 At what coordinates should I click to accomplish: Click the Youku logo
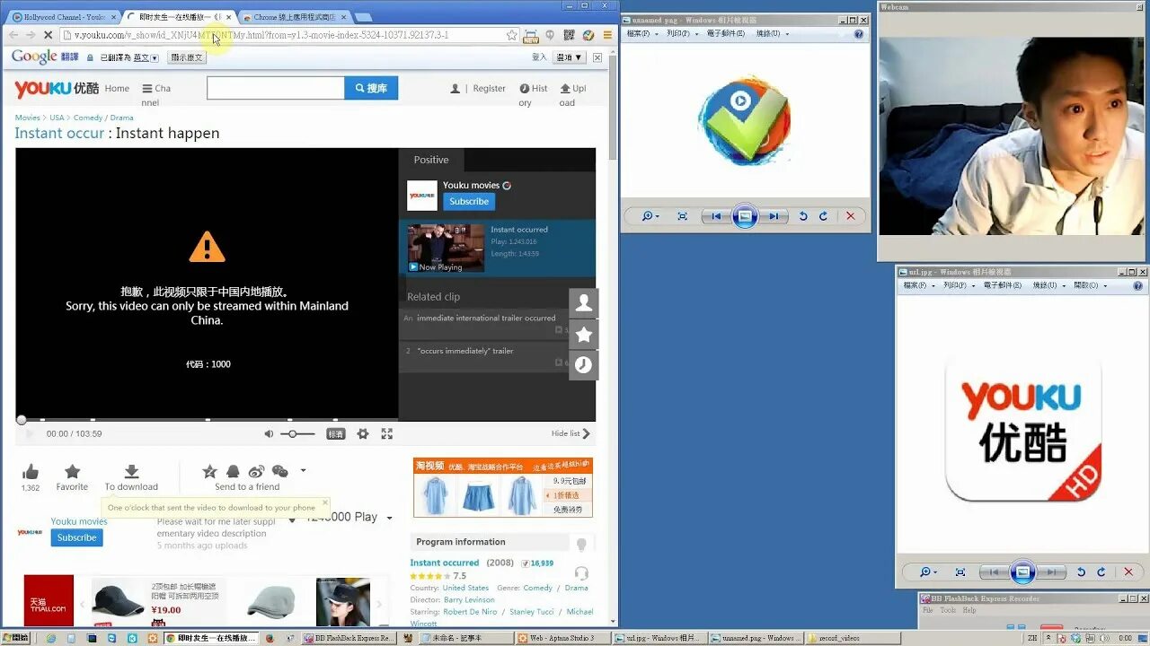[x=56, y=88]
